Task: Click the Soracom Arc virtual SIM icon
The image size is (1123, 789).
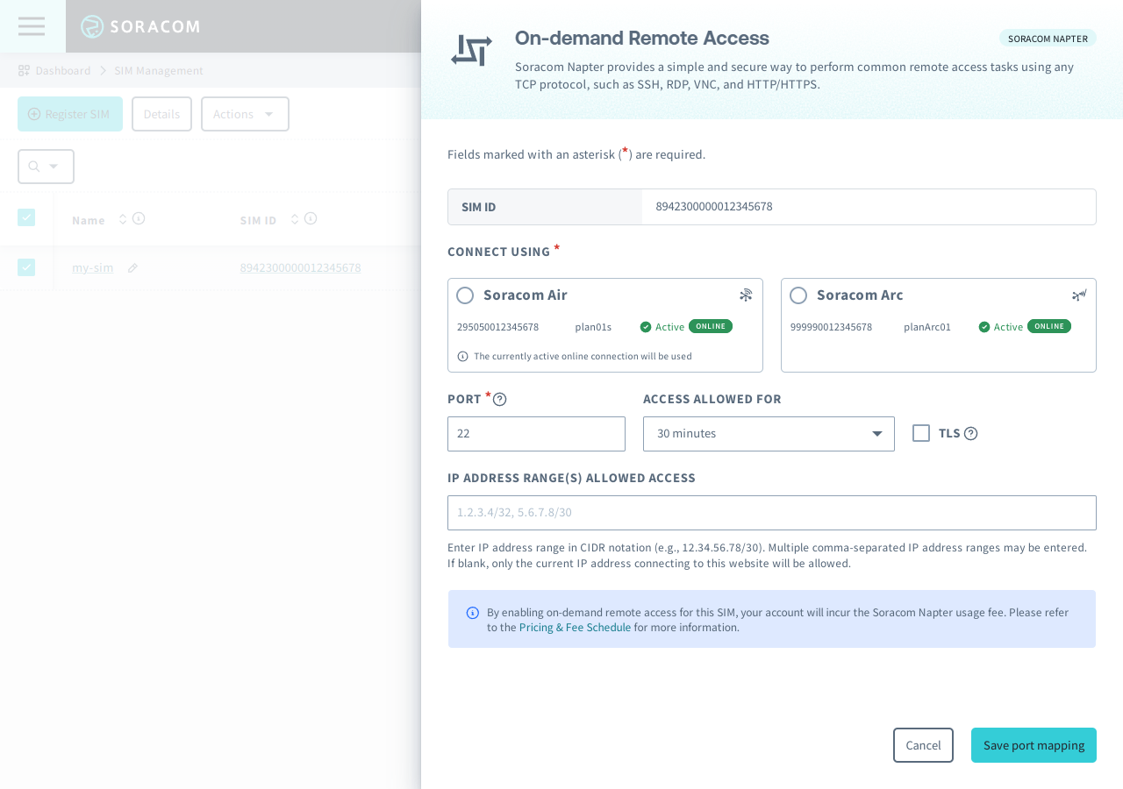Action: tap(1079, 295)
